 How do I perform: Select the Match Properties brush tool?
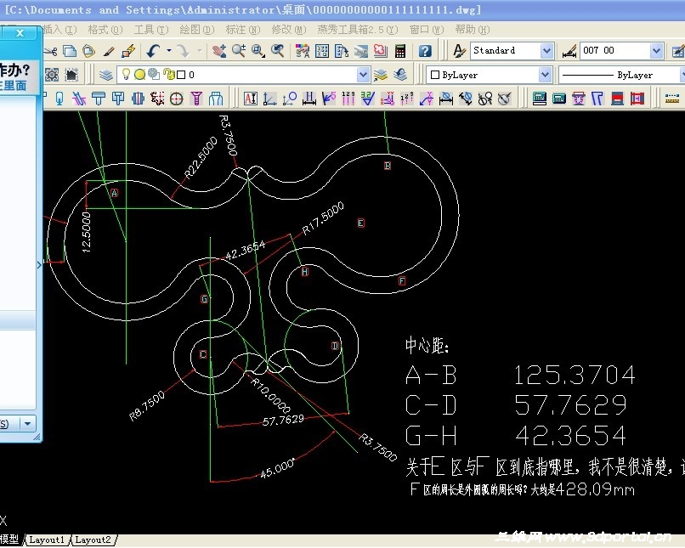point(108,51)
